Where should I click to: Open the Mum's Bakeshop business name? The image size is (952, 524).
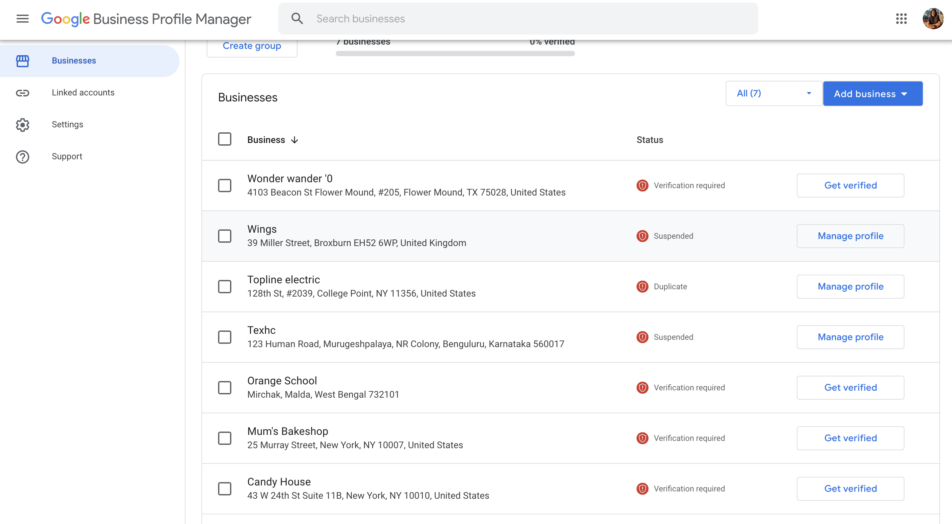[x=288, y=431]
